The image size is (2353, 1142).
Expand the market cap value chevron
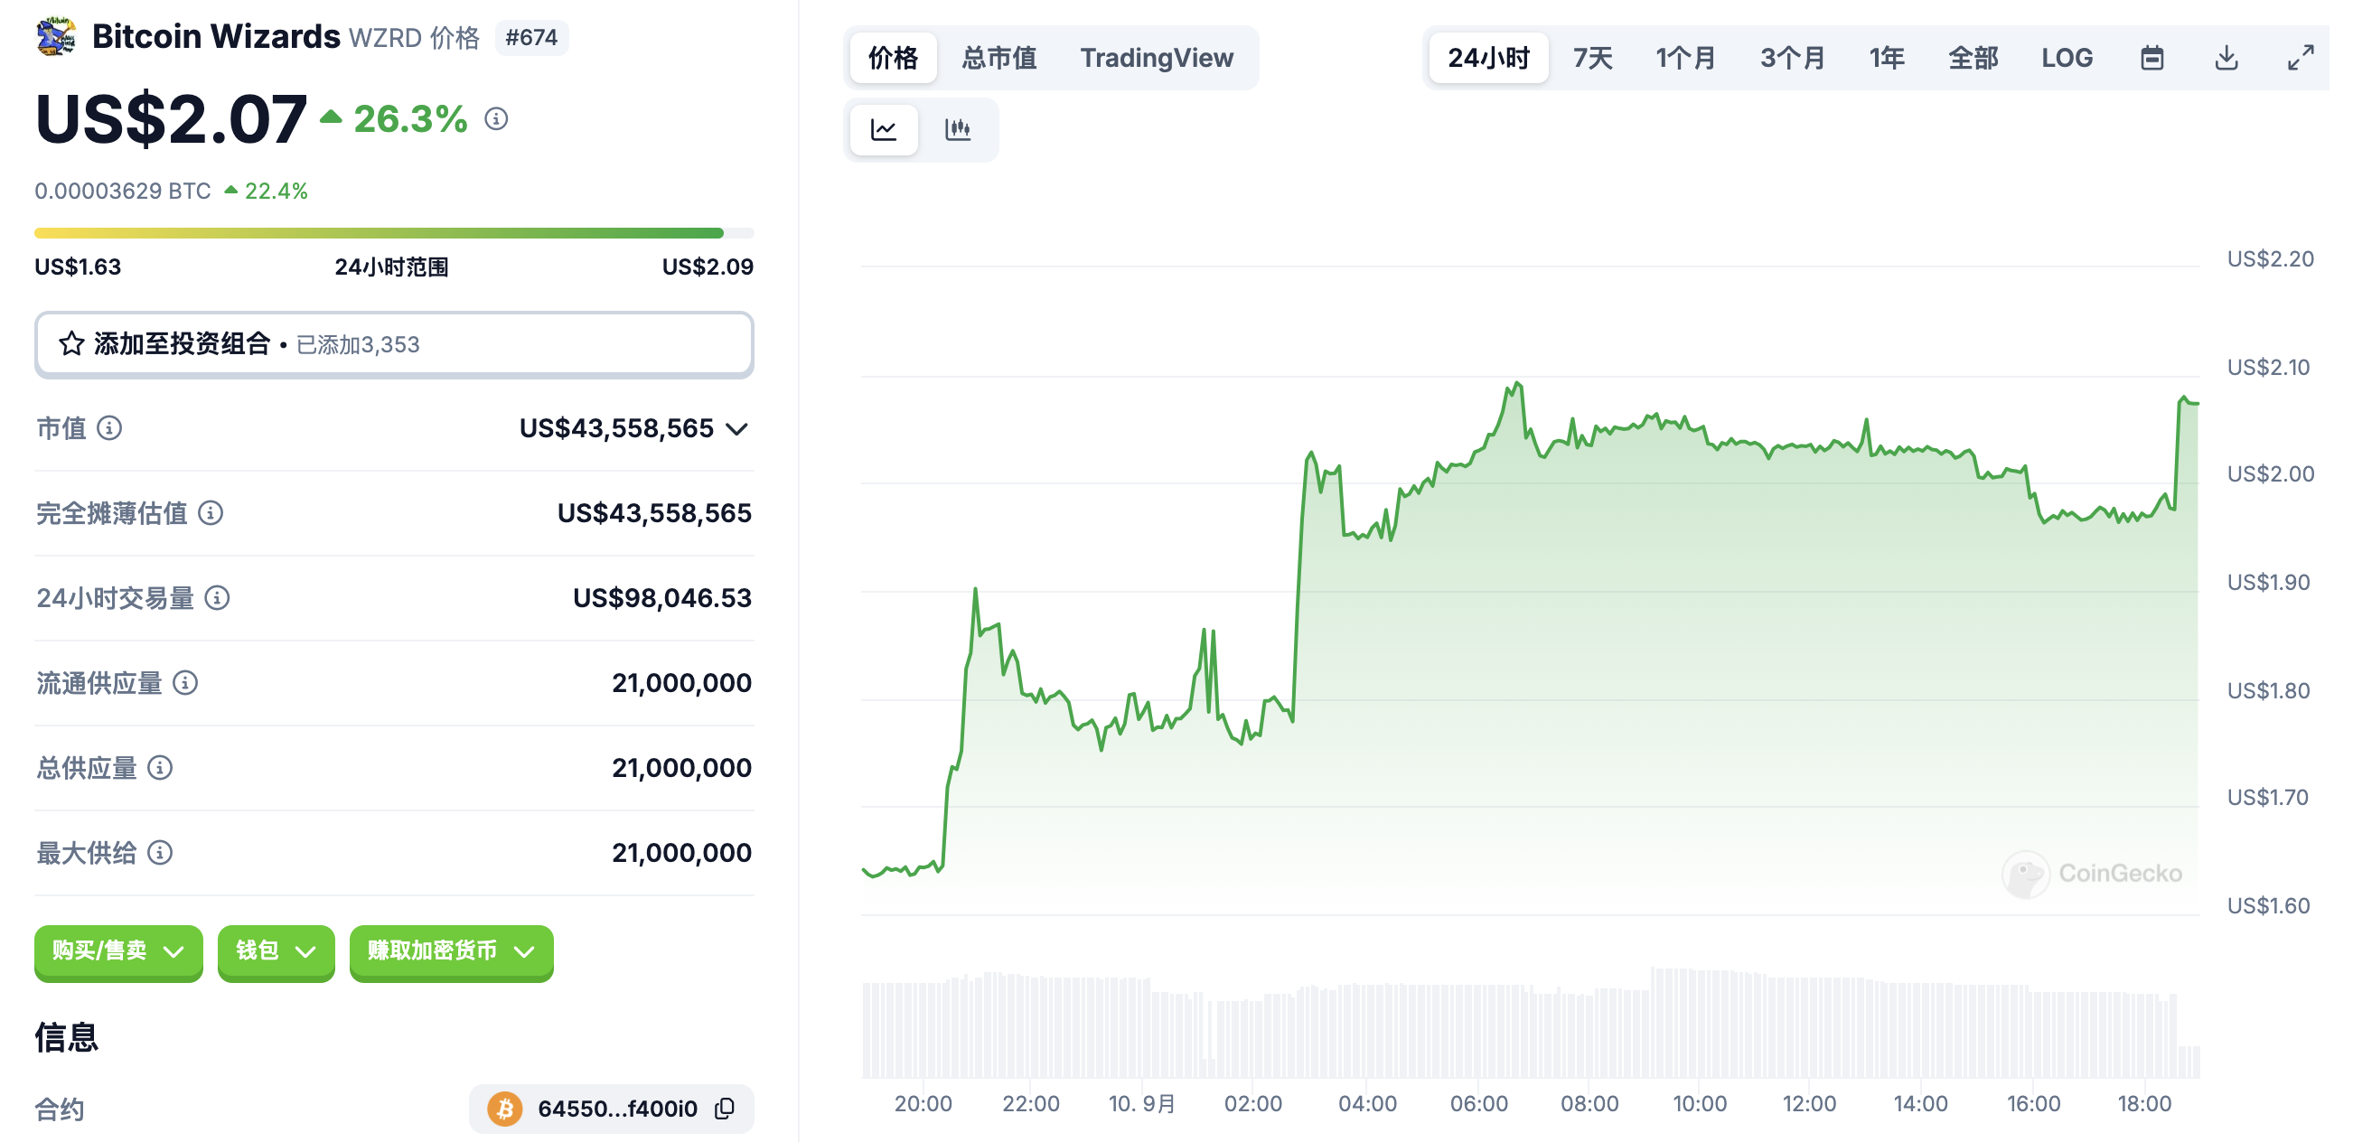pos(737,428)
